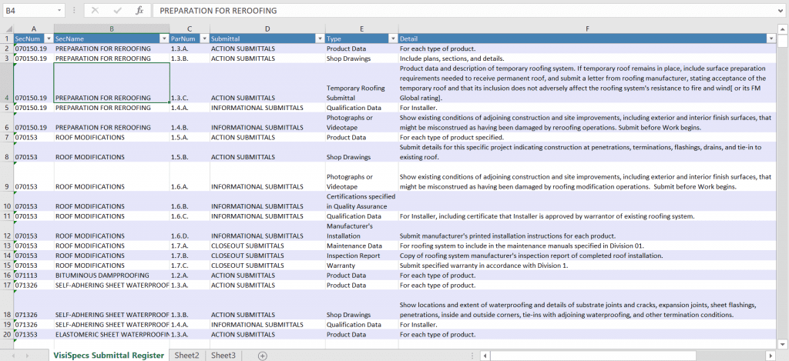Switch to the Sheet3 tab

tap(223, 355)
